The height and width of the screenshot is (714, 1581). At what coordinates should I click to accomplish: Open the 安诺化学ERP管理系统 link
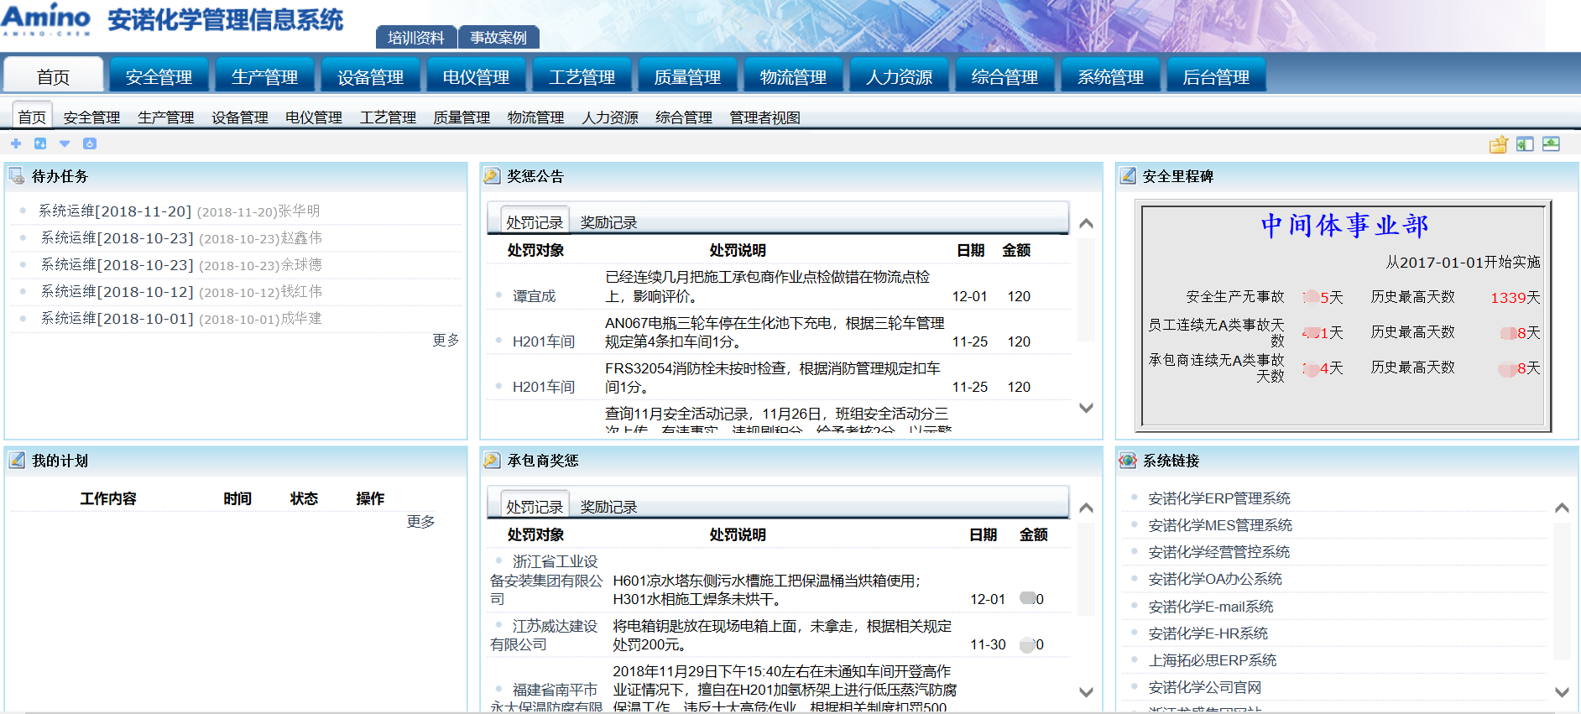(x=1218, y=498)
